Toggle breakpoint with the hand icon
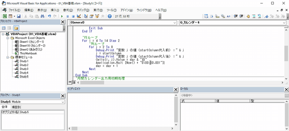The height and width of the screenshot is (131, 289). coord(248,16)
